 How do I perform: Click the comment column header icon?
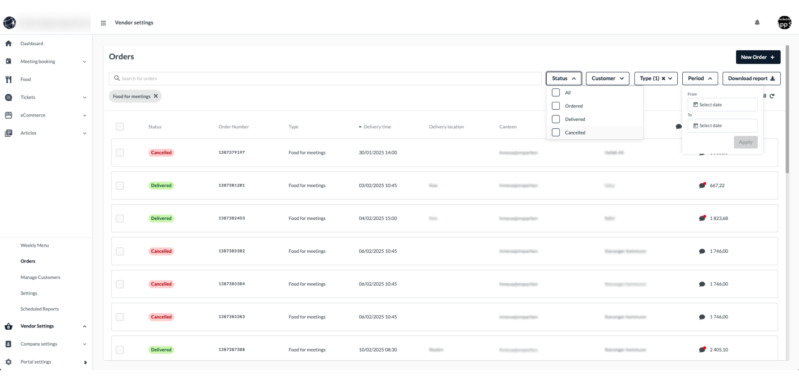tap(679, 127)
